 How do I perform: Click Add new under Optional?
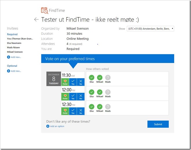(16, 71)
